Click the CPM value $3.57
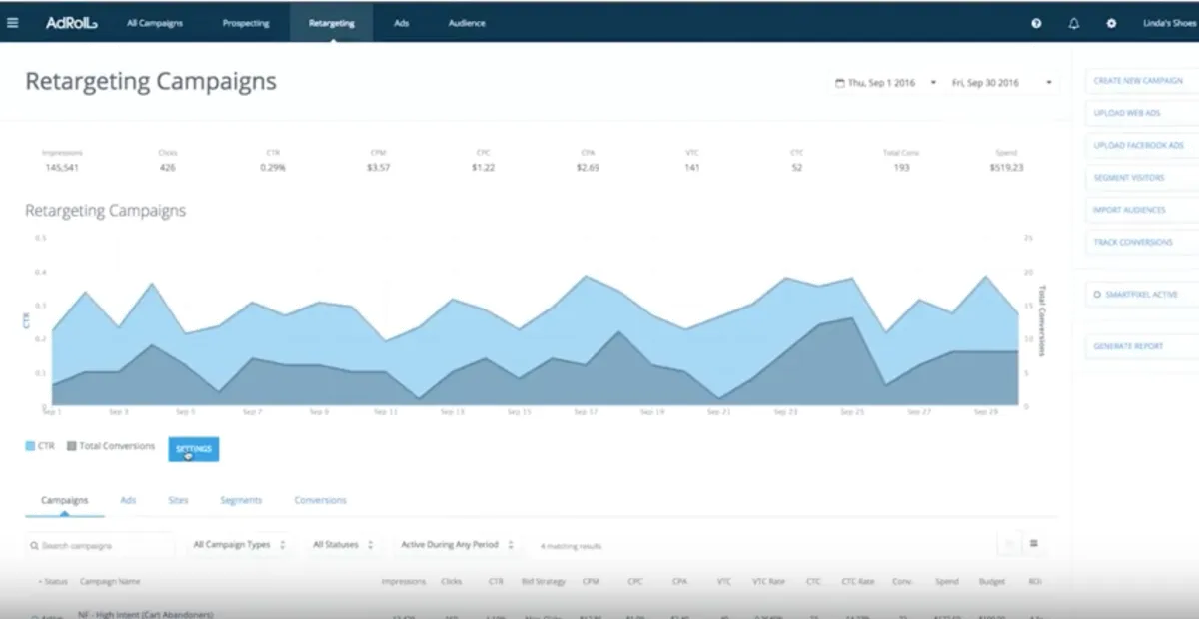The width and height of the screenshot is (1199, 619). (378, 167)
